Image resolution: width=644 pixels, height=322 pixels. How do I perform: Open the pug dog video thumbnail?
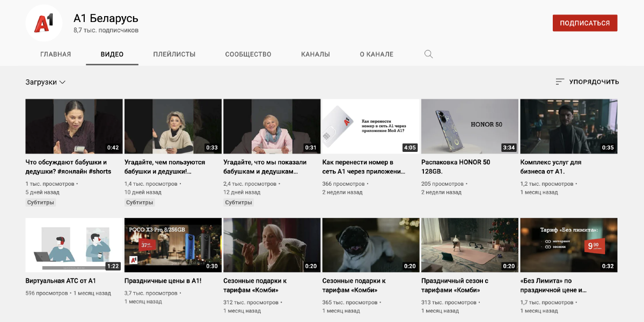(x=371, y=245)
